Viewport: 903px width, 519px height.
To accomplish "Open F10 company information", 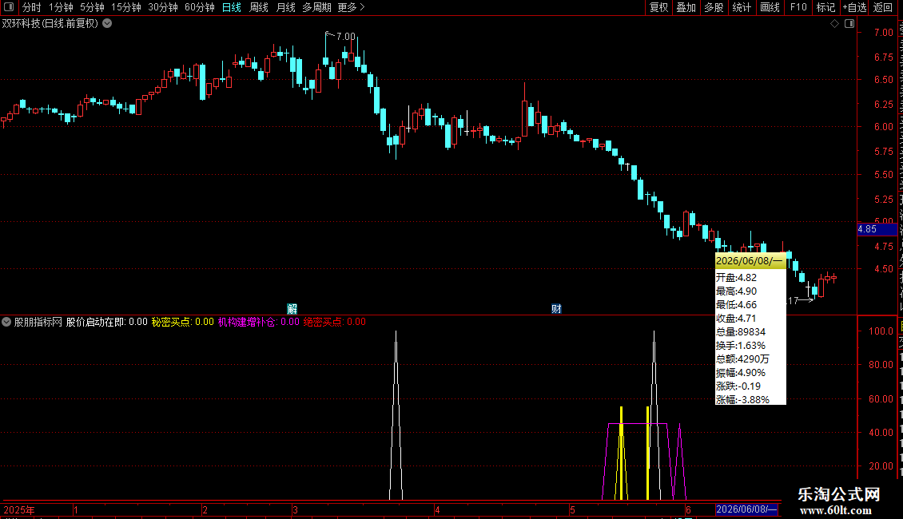I will (x=798, y=7).
